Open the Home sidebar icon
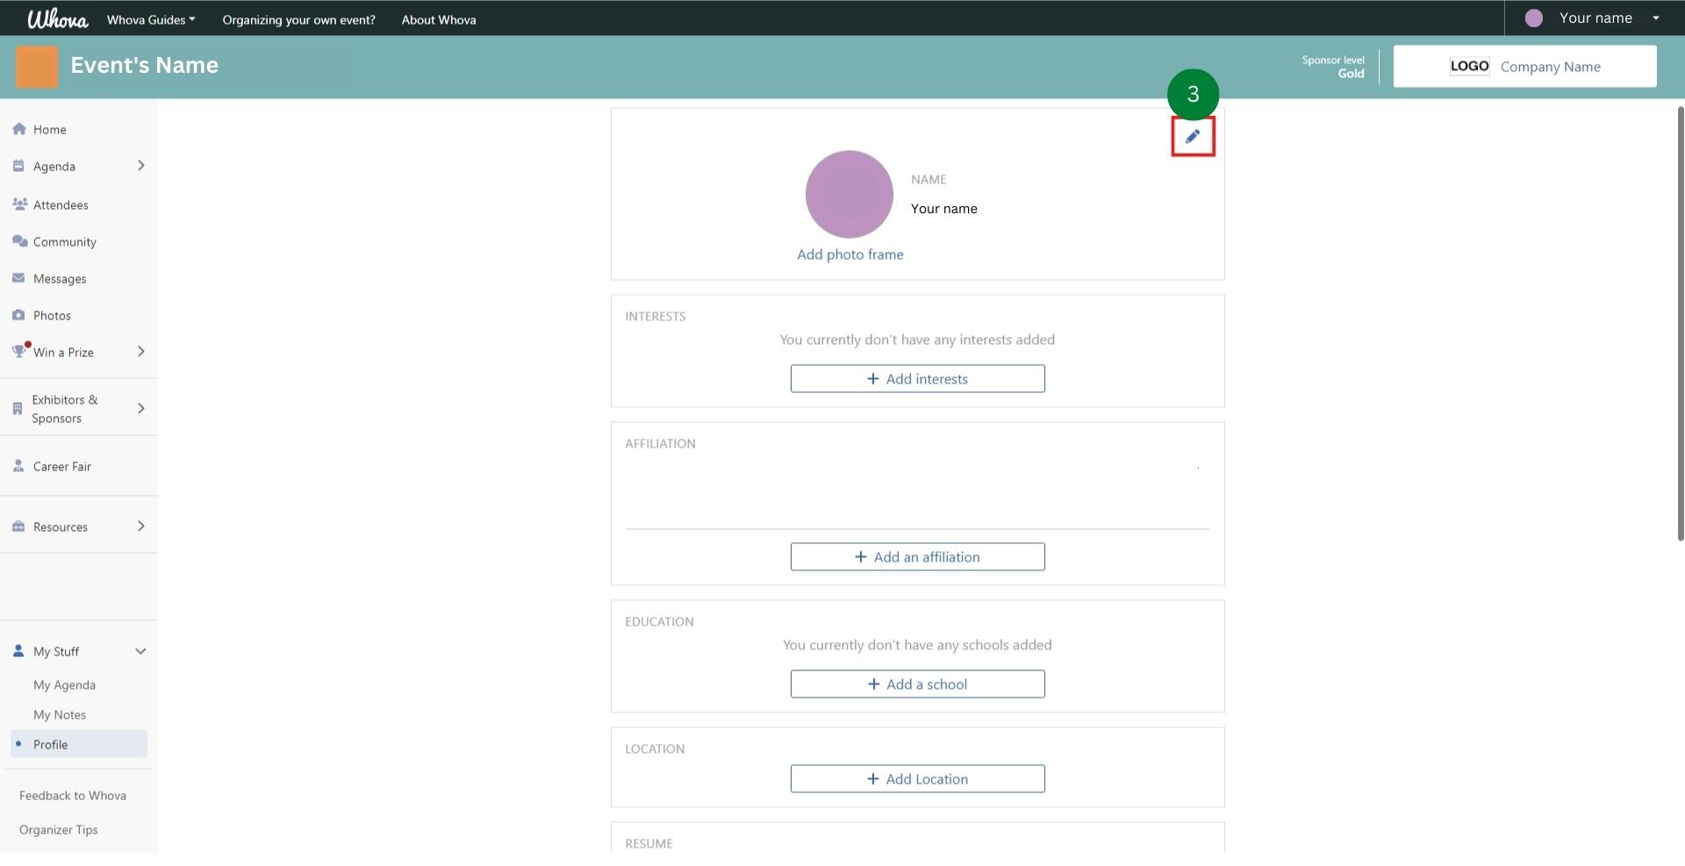Image resolution: width=1685 pixels, height=866 pixels. click(x=19, y=129)
